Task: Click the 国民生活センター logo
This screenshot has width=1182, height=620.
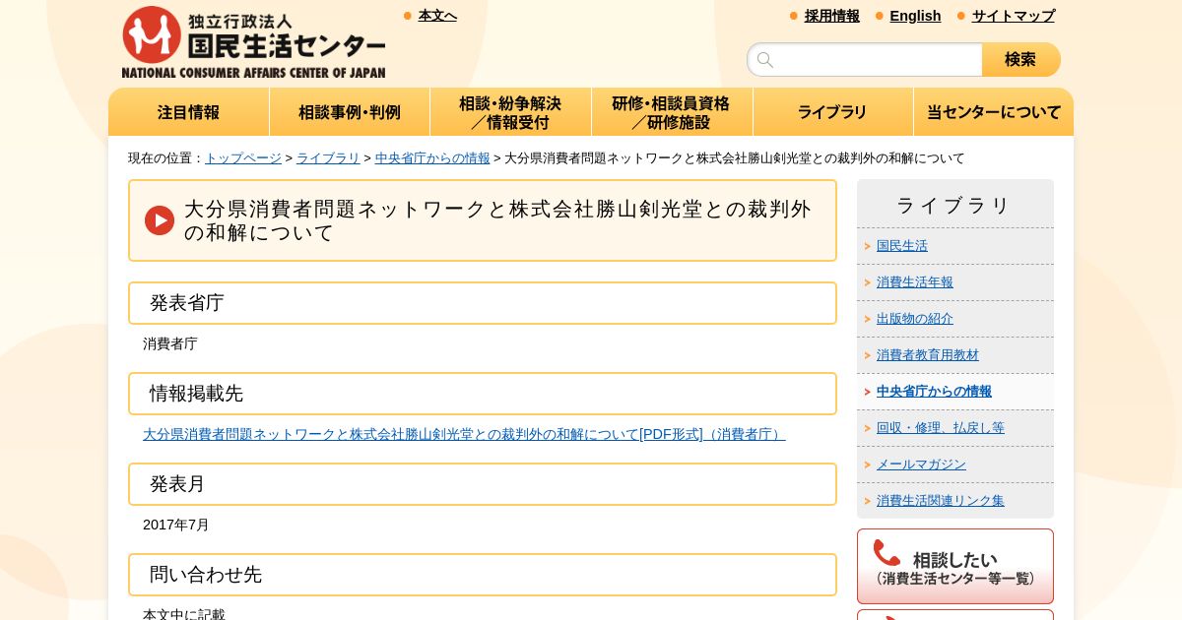Action: tap(253, 42)
